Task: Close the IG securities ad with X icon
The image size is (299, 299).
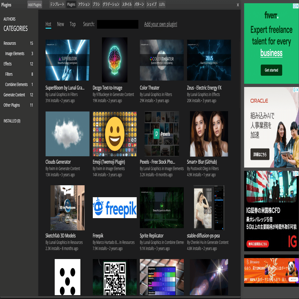Action: tap(297, 174)
